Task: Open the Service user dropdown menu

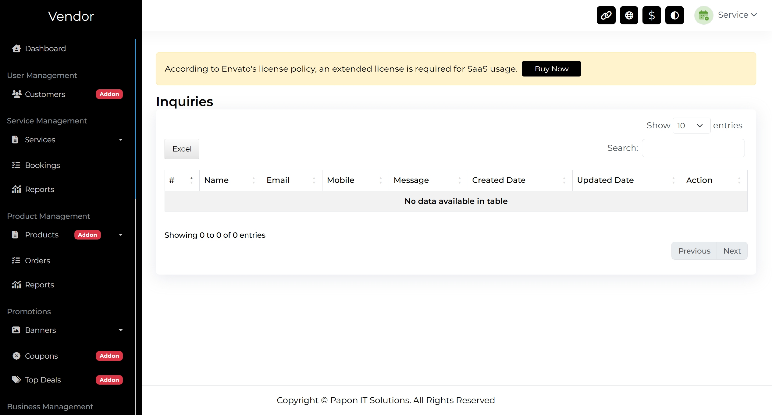Action: coord(738,15)
